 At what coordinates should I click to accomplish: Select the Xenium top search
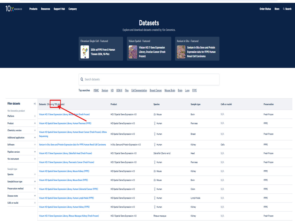(105, 90)
